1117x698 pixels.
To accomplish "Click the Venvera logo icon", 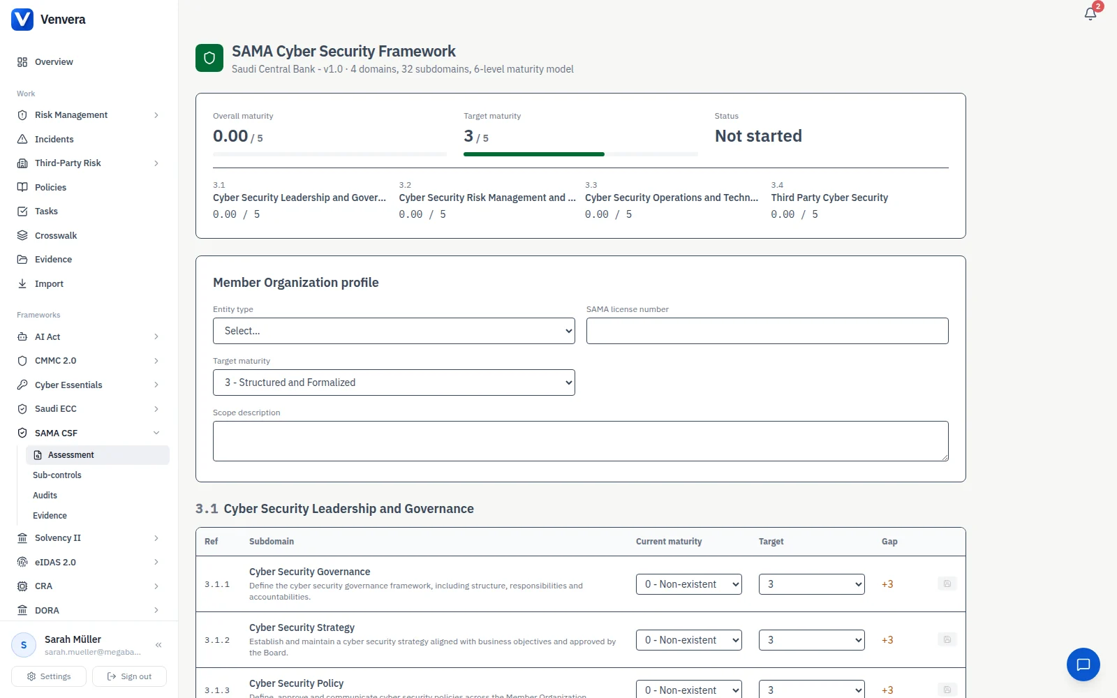I will pyautogui.click(x=22, y=20).
